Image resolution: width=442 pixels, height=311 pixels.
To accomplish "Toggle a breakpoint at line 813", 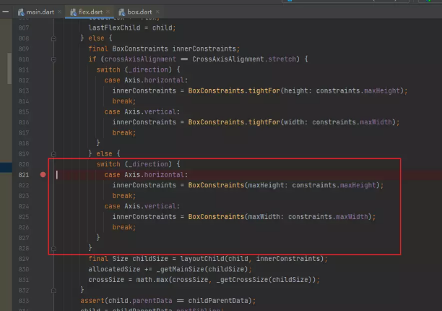I will pyautogui.click(x=43, y=90).
